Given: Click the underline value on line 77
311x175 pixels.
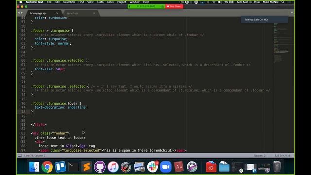Looking at the screenshot, I should [x=76, y=107].
